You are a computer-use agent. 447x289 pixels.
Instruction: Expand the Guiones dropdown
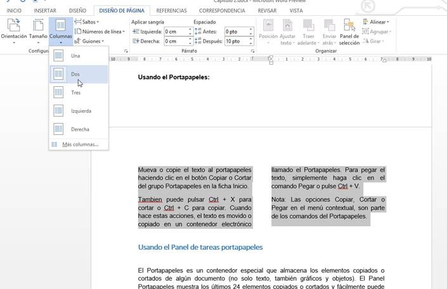point(91,41)
